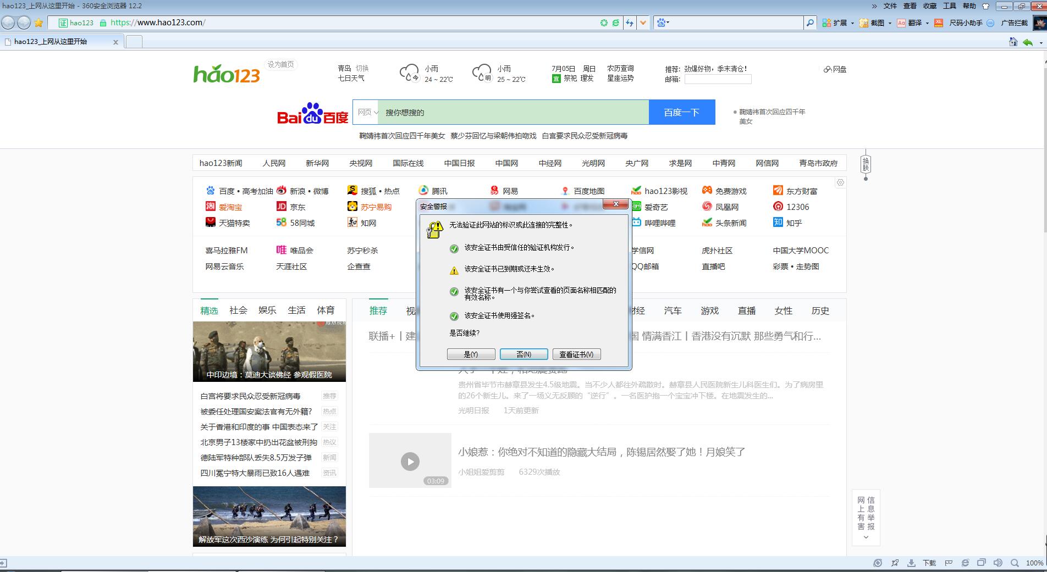
Task: Click the 翻译 translate tool
Action: point(910,23)
